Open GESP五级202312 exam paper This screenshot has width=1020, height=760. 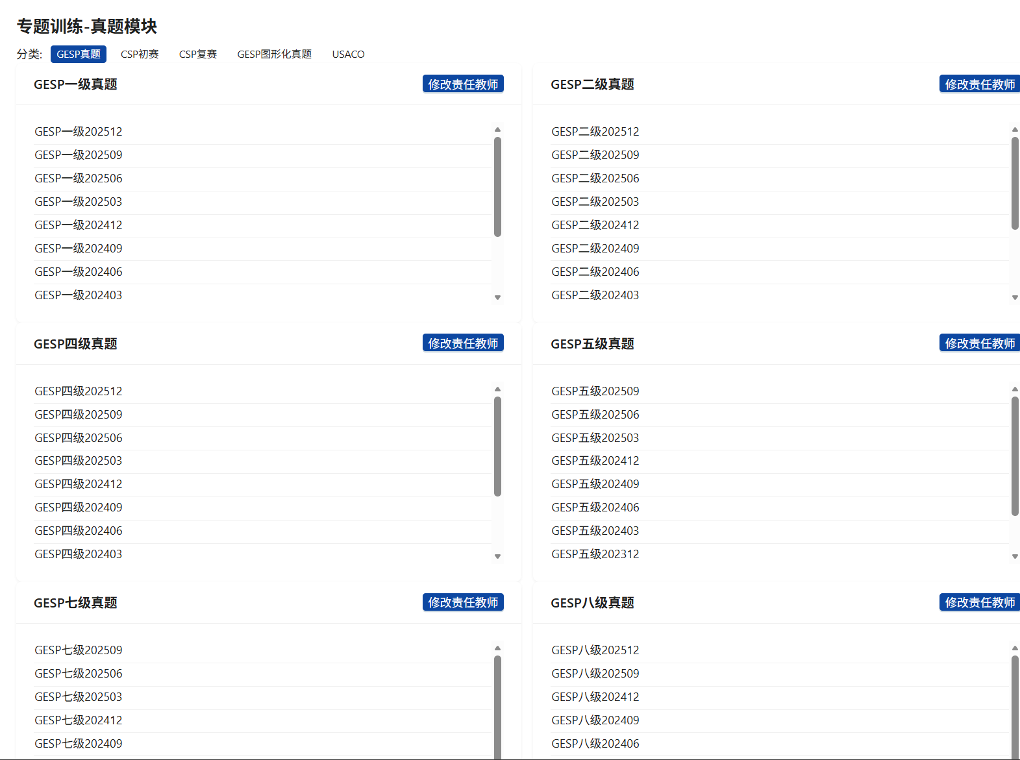[x=595, y=554]
